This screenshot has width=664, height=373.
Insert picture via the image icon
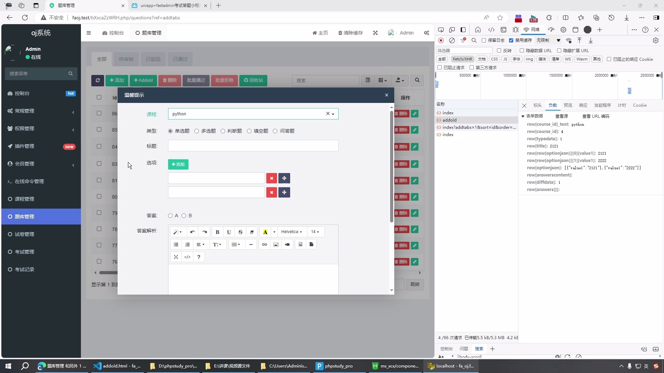(x=276, y=245)
